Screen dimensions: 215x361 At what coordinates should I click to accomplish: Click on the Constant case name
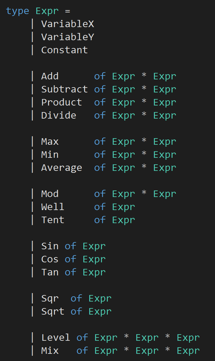(64, 50)
